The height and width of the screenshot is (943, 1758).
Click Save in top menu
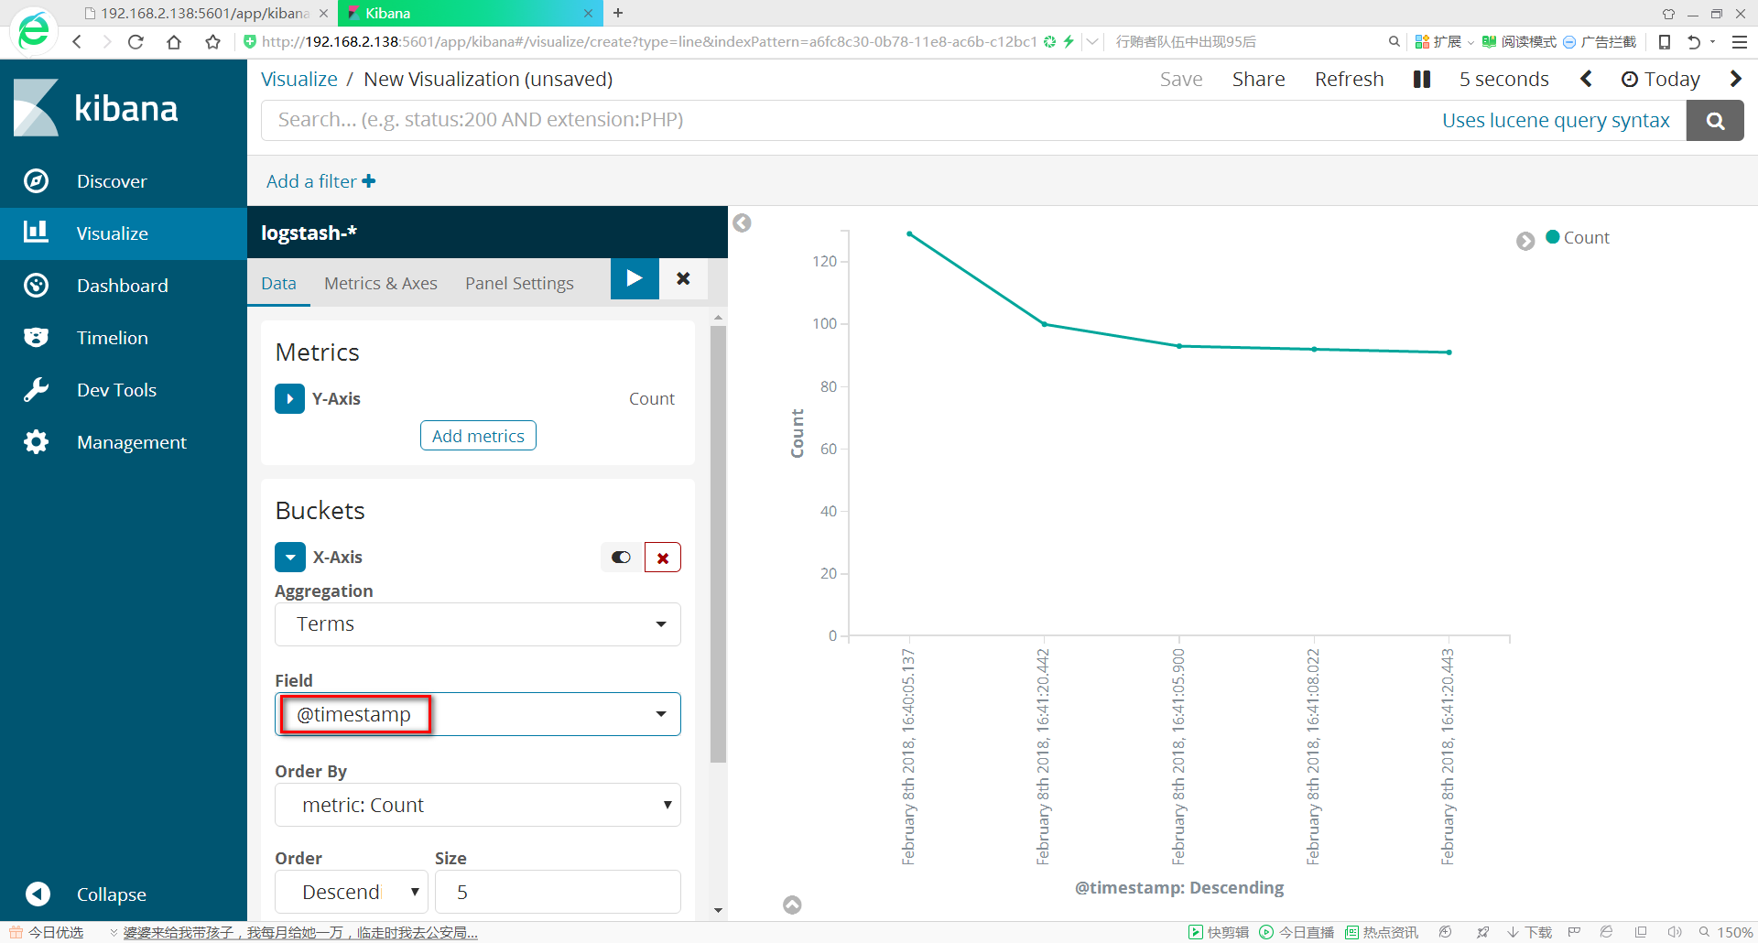1181,80
